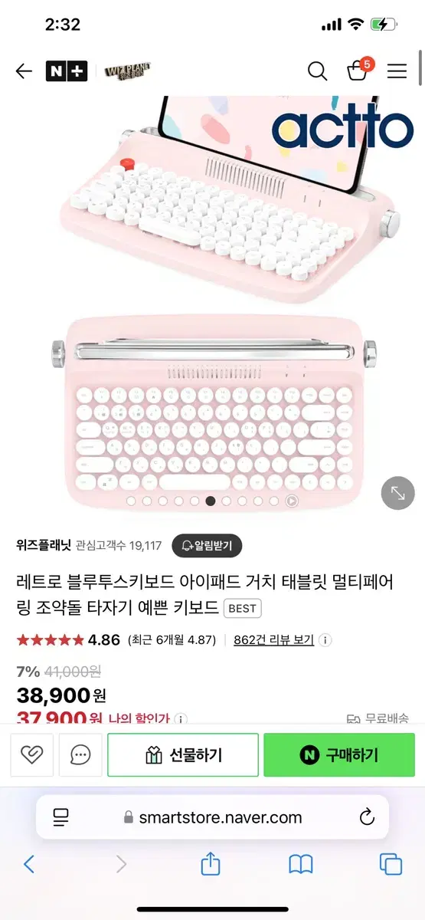
Task: Tap the 선물하기 gift button
Action: pos(183,755)
